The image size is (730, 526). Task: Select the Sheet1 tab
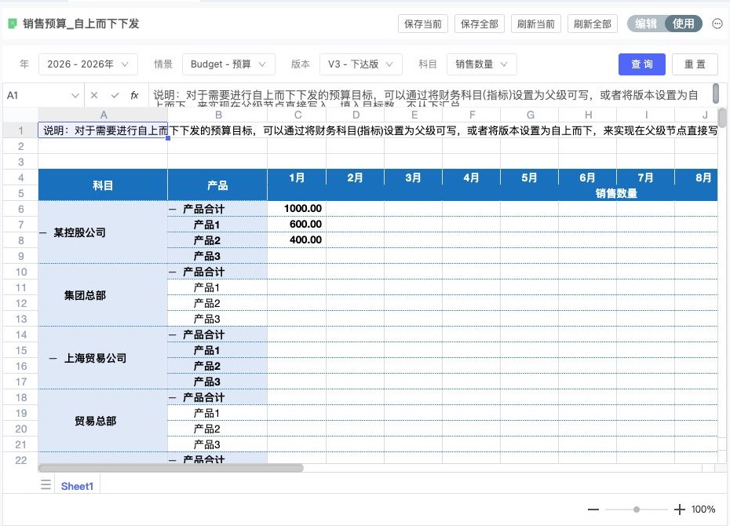pyautogui.click(x=77, y=486)
